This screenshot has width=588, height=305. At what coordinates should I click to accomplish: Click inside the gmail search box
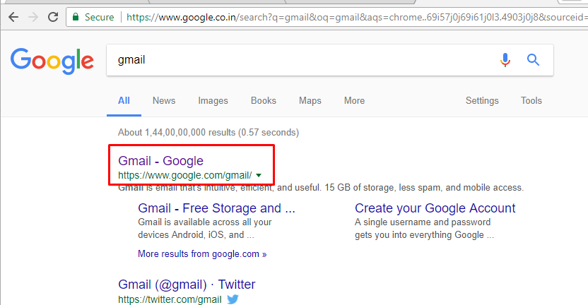pyautogui.click(x=297, y=60)
